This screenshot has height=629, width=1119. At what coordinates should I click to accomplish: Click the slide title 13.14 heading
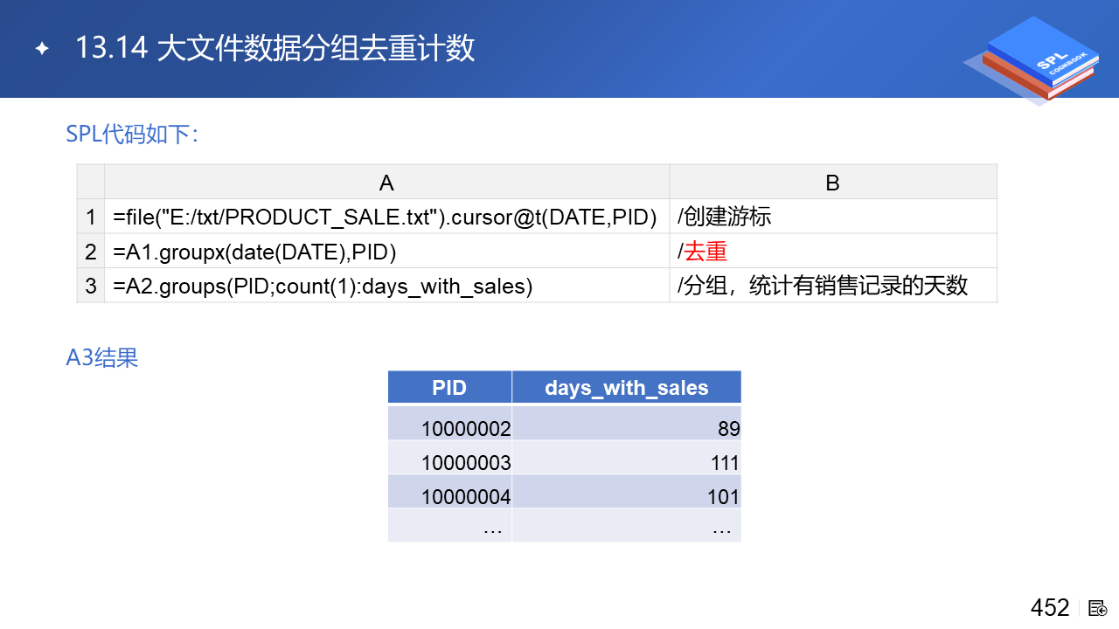click(x=275, y=48)
